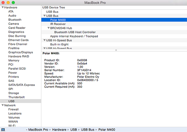Select Bluetooth USB Host Controller row

coord(114,32)
